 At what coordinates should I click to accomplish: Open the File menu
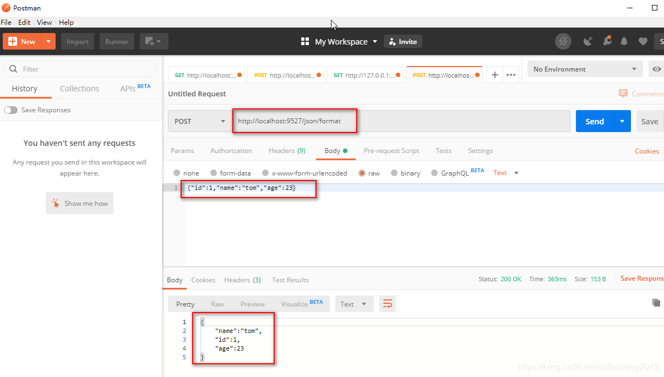coord(6,23)
